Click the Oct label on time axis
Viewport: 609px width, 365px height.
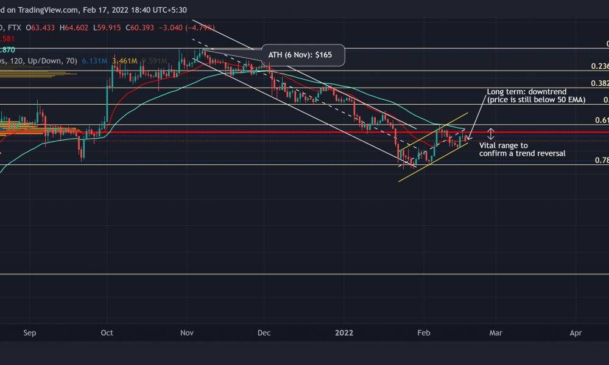click(107, 333)
